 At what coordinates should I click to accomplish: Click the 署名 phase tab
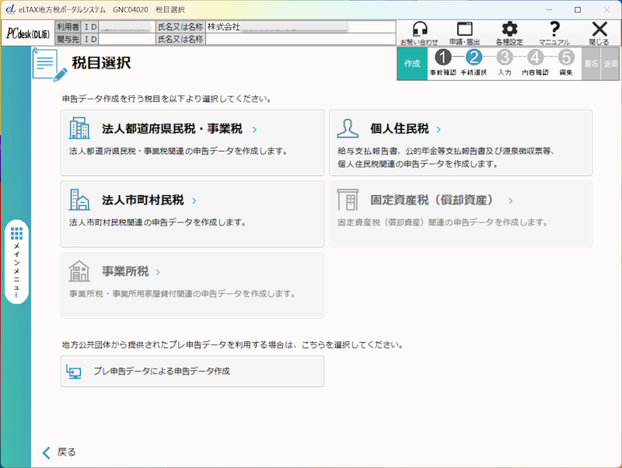tap(591, 64)
